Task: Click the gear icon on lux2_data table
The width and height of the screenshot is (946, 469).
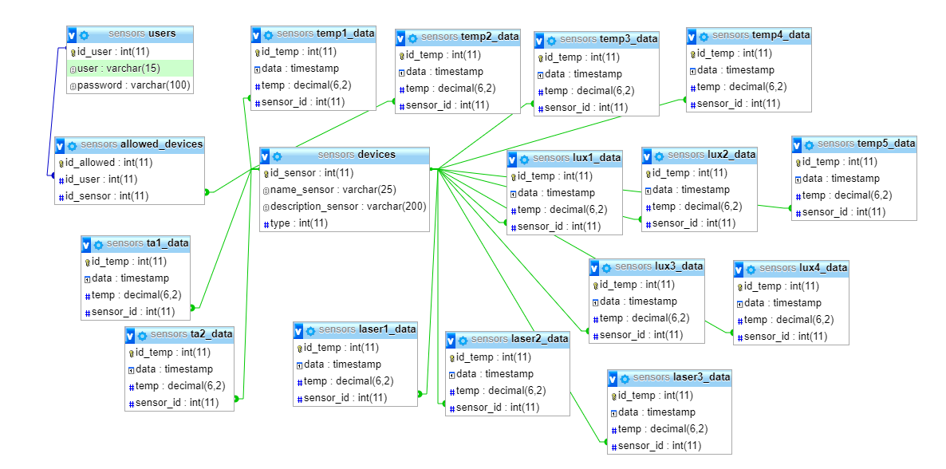Action: (x=659, y=156)
